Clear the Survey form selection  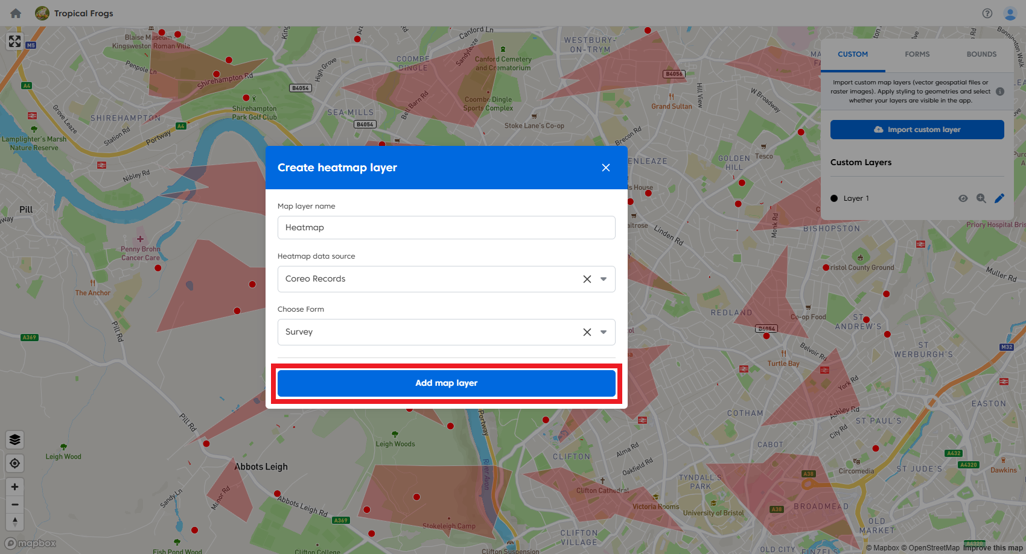587,332
